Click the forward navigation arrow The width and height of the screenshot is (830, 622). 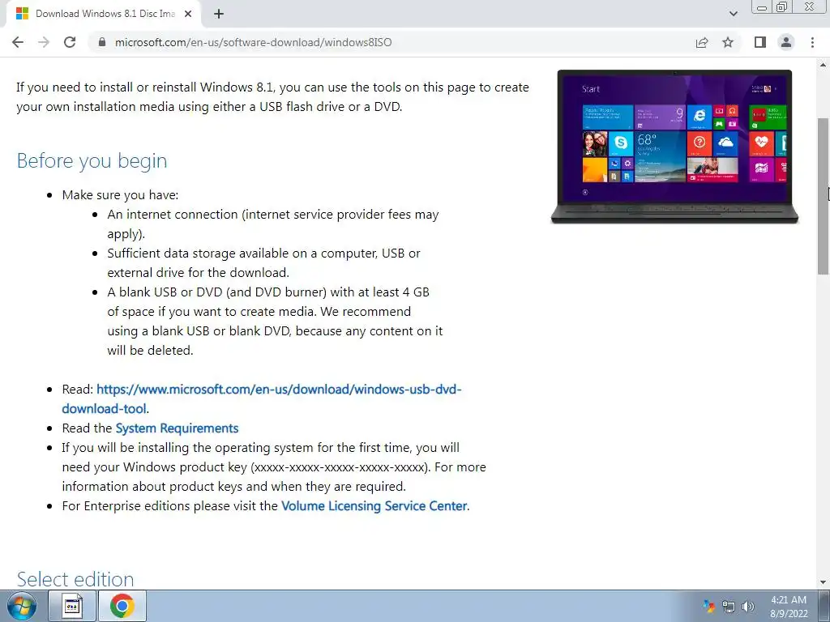click(44, 42)
